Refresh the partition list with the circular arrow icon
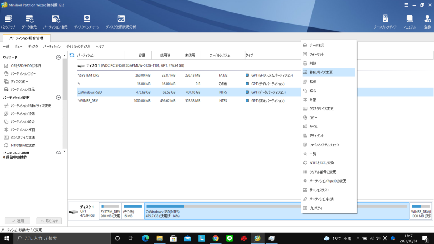 72,55
